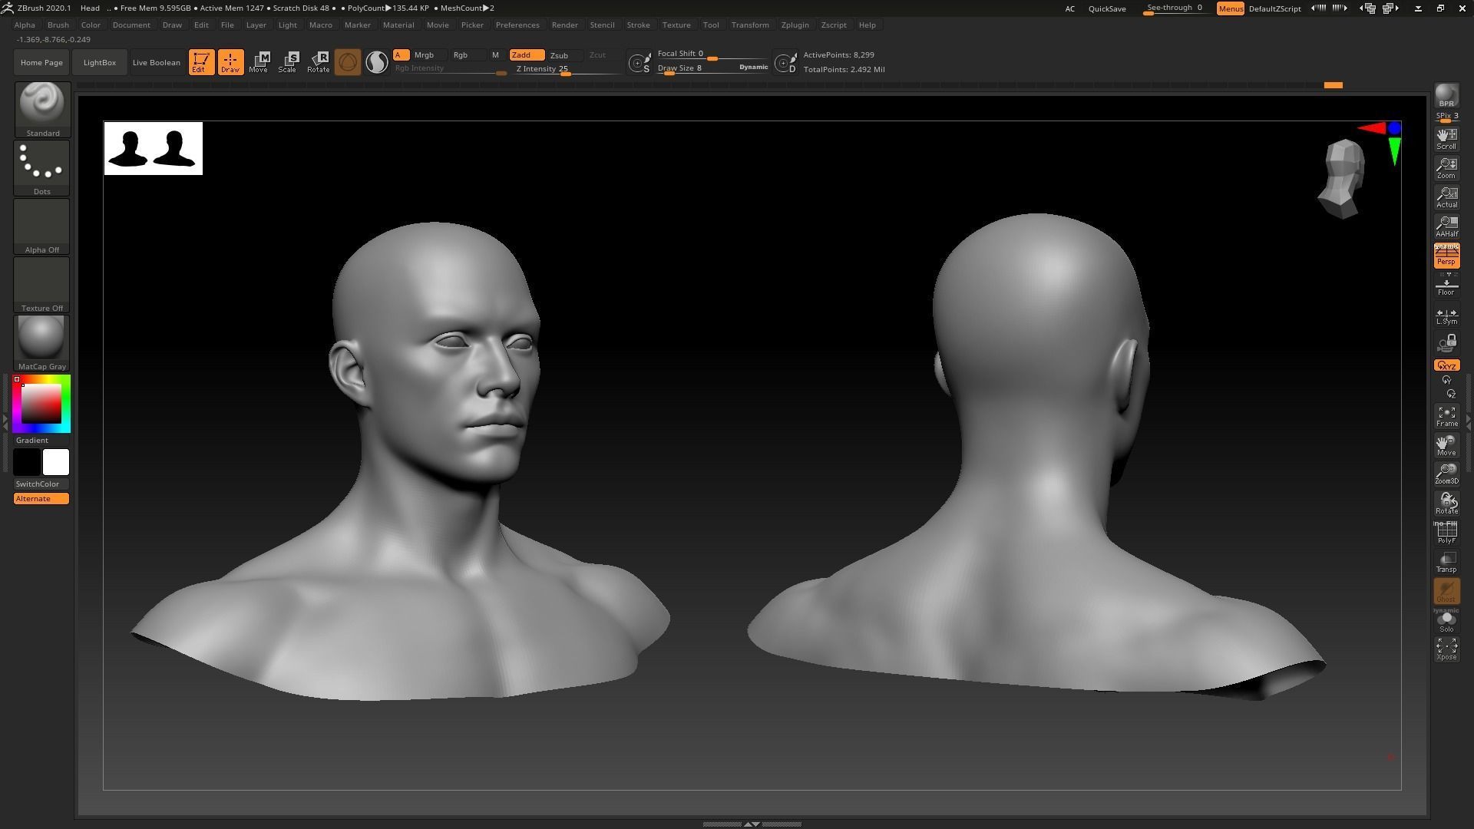Toggle the Menus button

point(1230,8)
